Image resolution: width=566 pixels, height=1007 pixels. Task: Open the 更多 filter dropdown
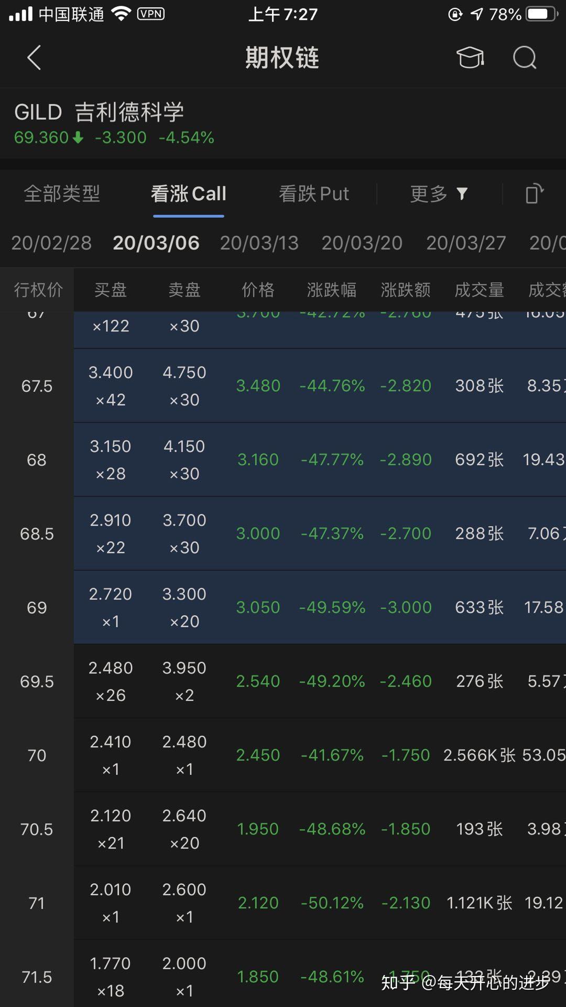[x=439, y=194]
